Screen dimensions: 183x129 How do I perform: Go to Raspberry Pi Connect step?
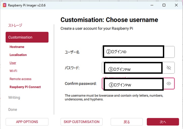(25, 87)
